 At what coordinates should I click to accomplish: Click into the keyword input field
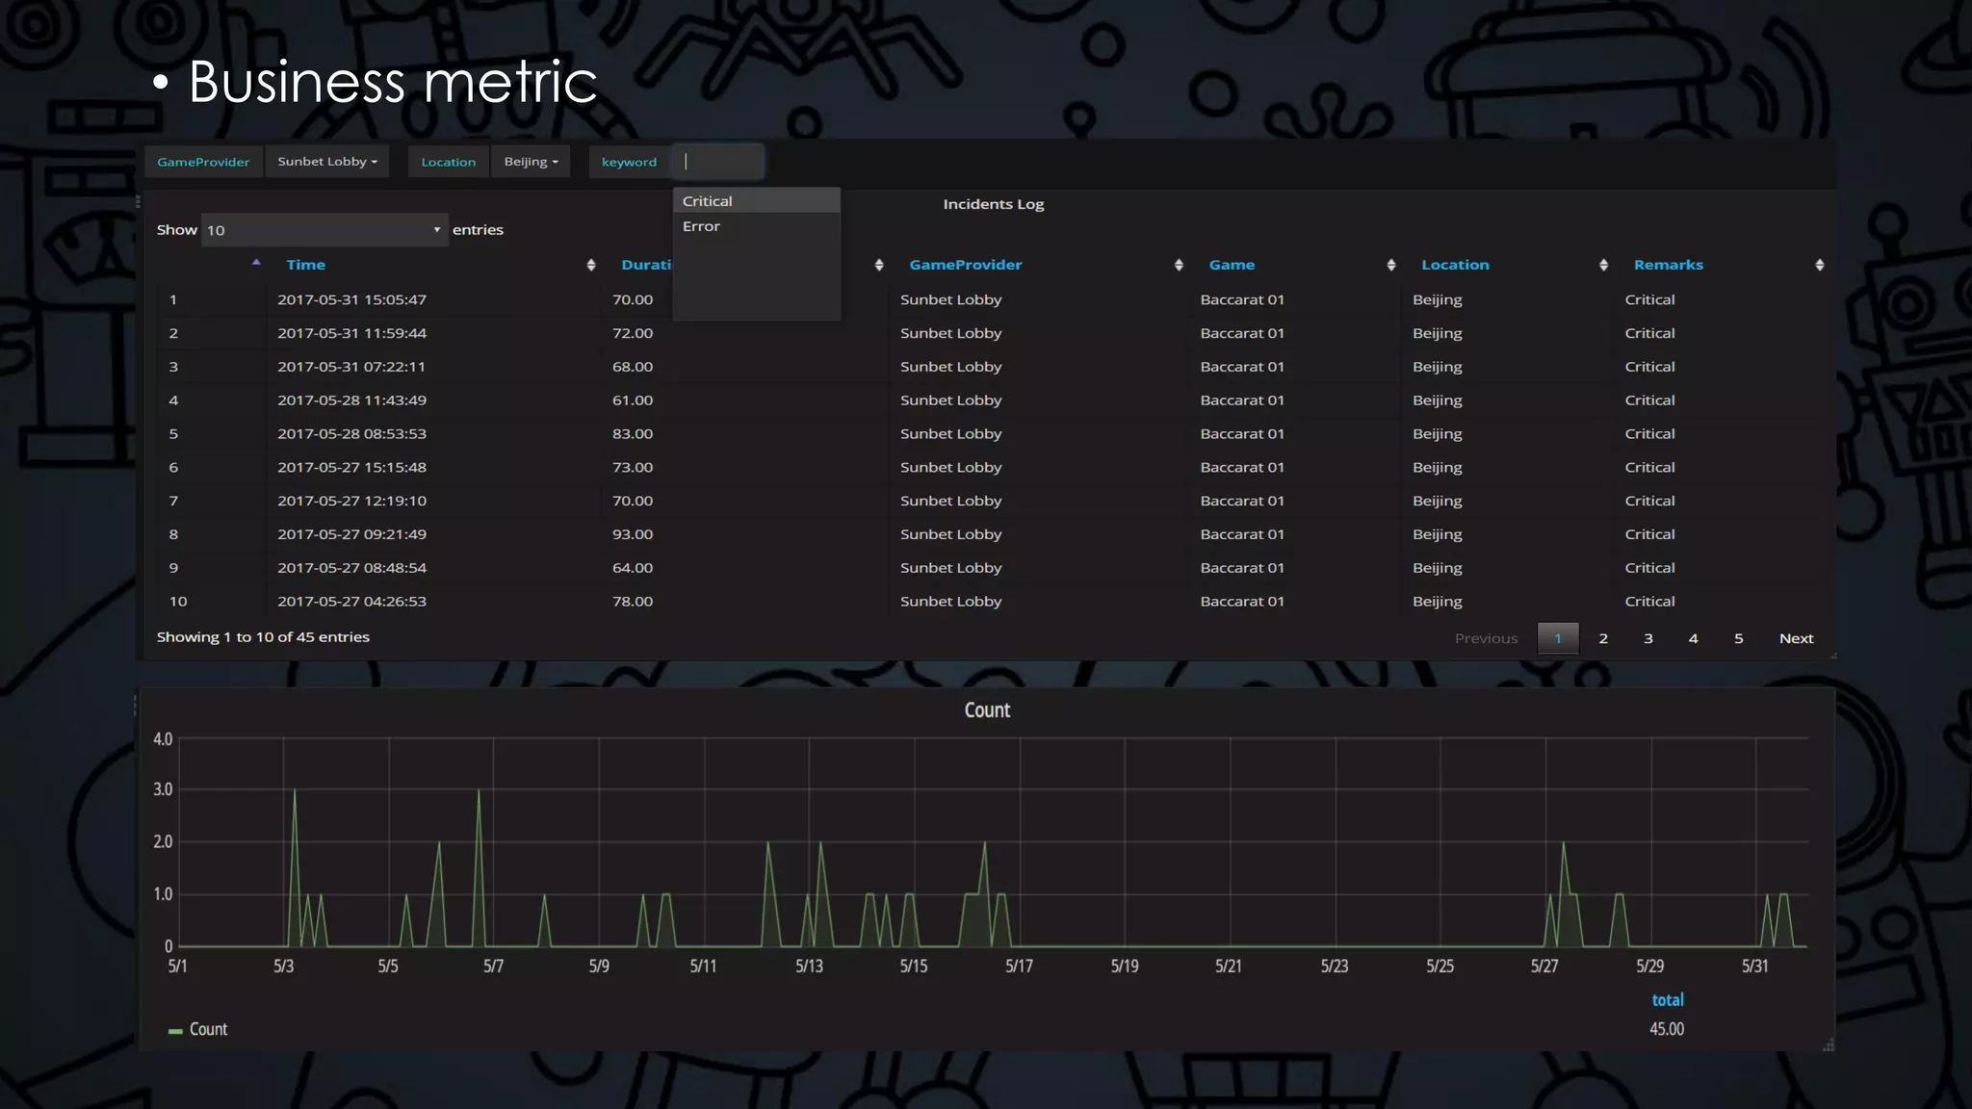coord(719,162)
